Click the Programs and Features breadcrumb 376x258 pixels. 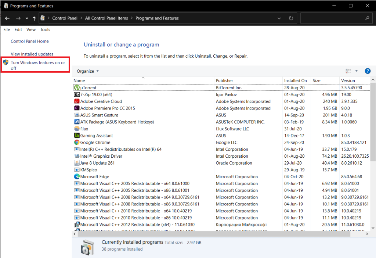point(157,18)
